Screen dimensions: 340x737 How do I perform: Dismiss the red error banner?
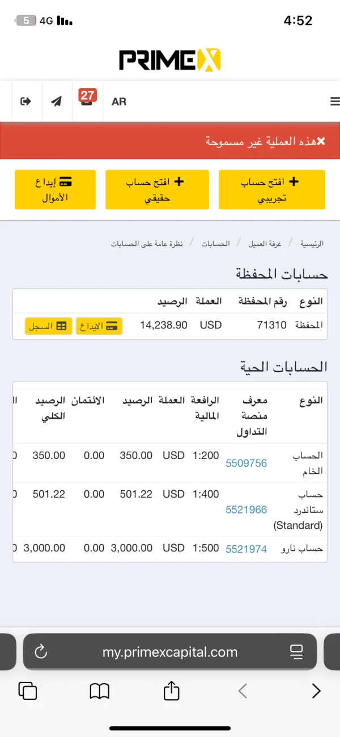coord(321,141)
